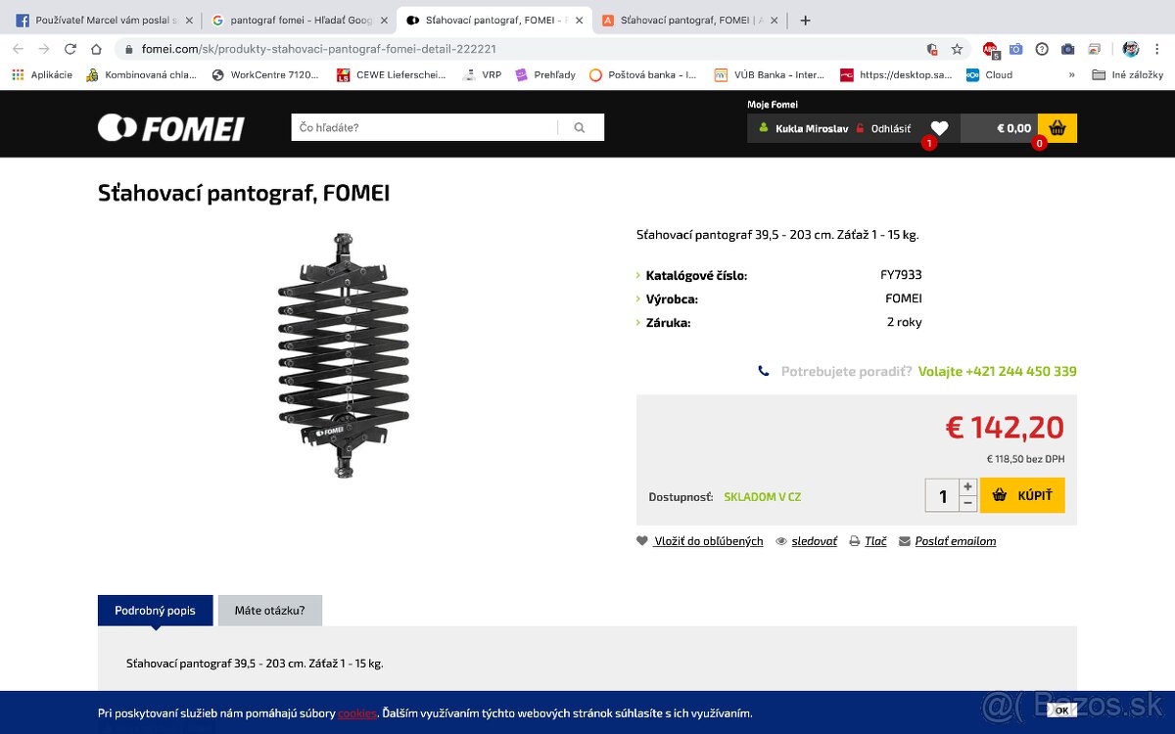Open the VRP bookmark
The height and width of the screenshot is (734, 1175).
pos(482,74)
